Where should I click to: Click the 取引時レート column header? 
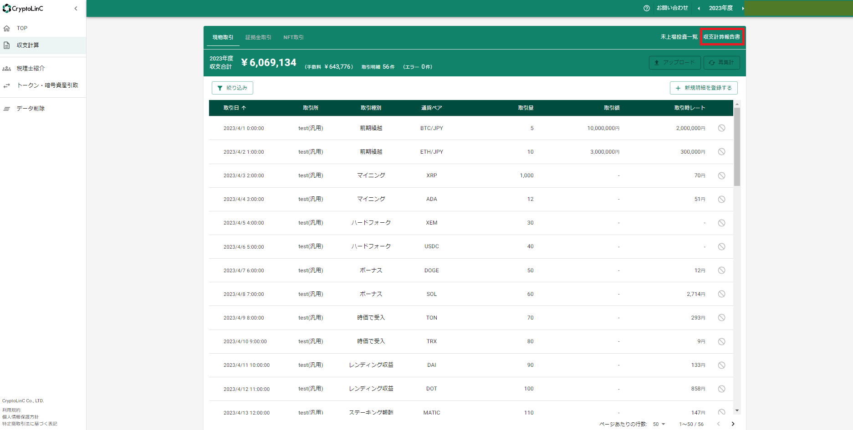[690, 108]
